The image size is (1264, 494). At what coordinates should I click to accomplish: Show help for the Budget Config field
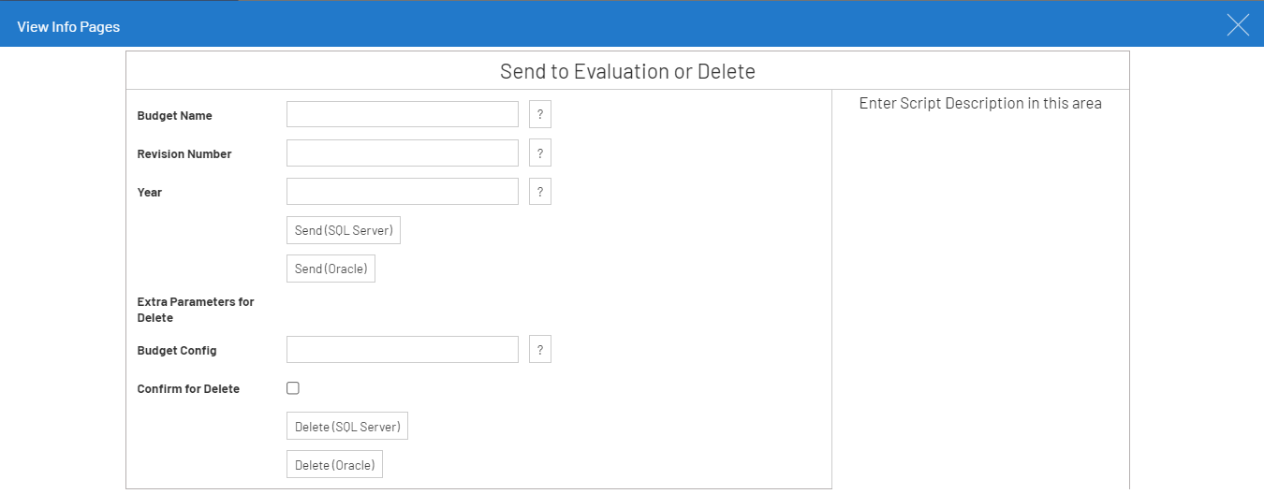[540, 350]
